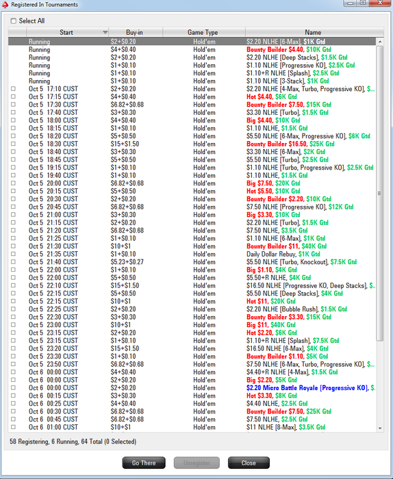
Task: Click the Go There button
Action: point(144,463)
